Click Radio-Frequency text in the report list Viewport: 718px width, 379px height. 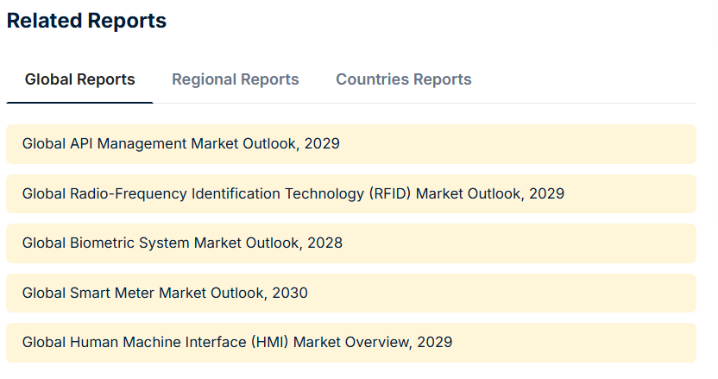point(129,194)
